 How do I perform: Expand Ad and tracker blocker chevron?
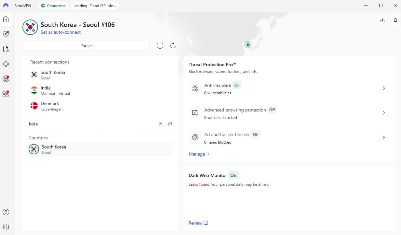[384, 137]
